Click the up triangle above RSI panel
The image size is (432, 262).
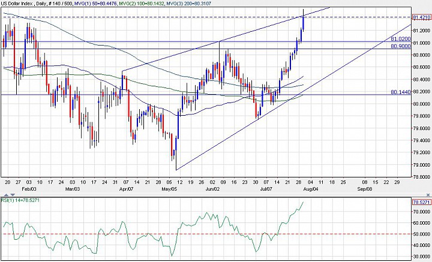click(6, 195)
